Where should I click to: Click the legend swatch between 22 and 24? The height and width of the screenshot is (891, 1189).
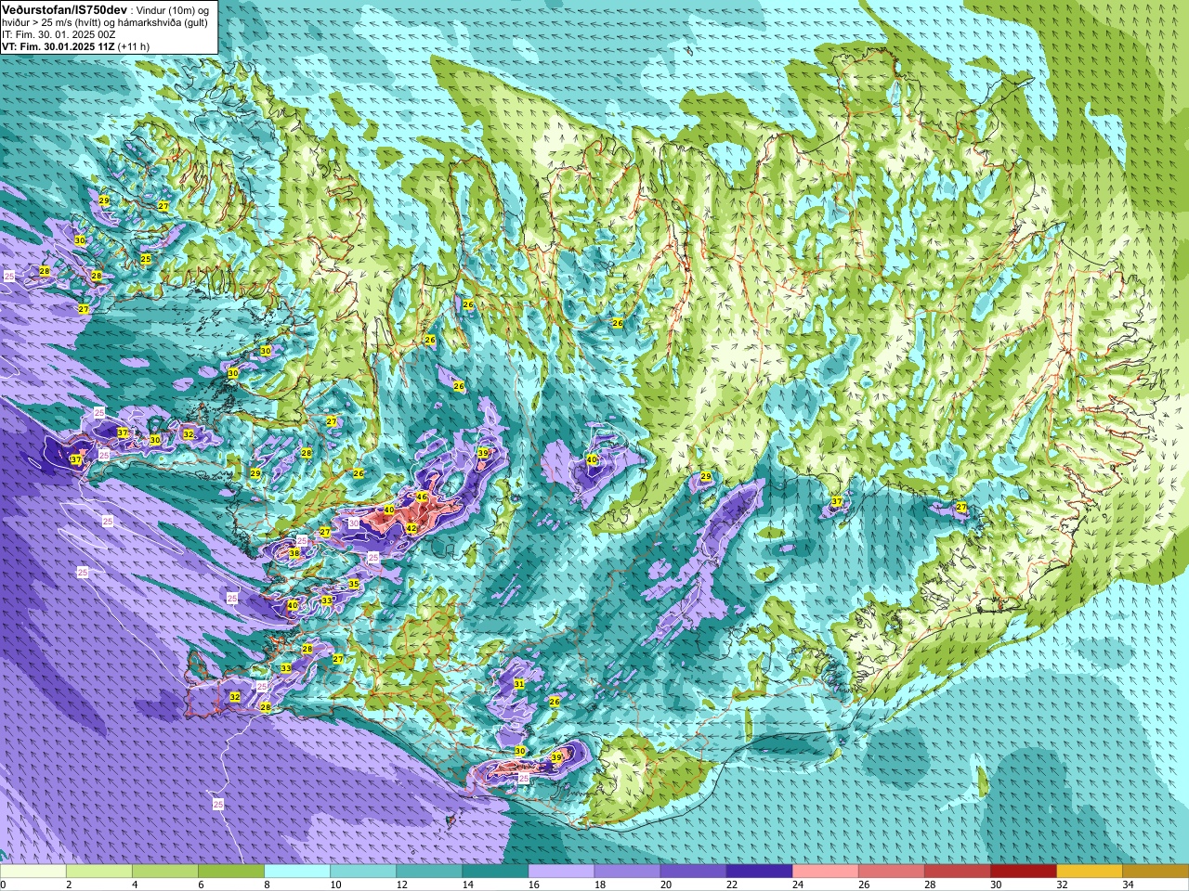pyautogui.click(x=759, y=872)
